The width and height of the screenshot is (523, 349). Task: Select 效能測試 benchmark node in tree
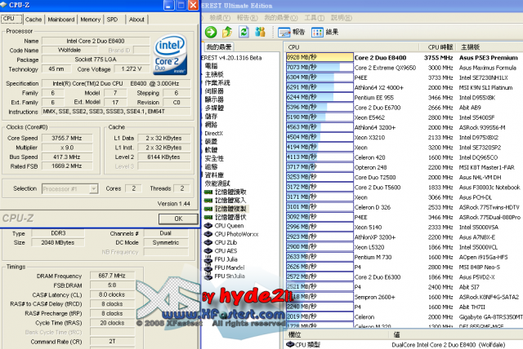[217, 183]
